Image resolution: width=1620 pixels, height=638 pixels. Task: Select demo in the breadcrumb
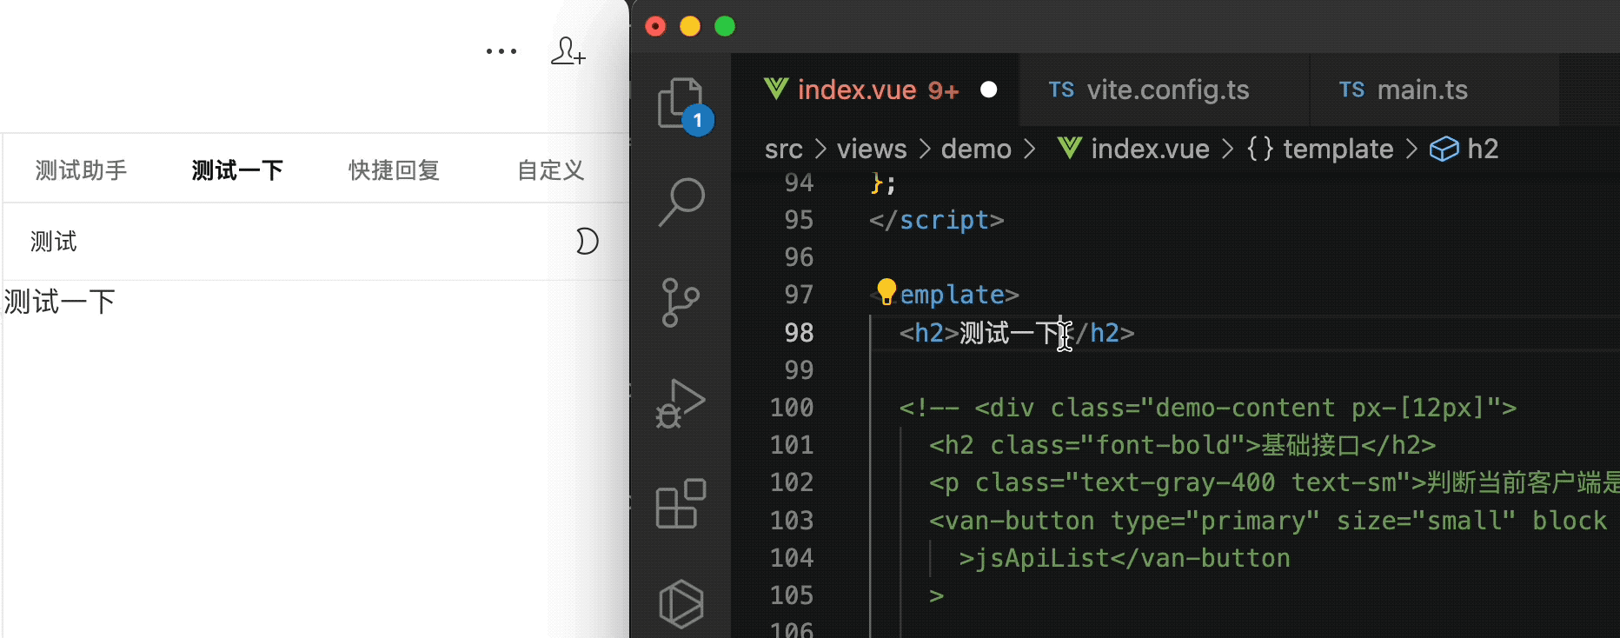click(x=976, y=149)
